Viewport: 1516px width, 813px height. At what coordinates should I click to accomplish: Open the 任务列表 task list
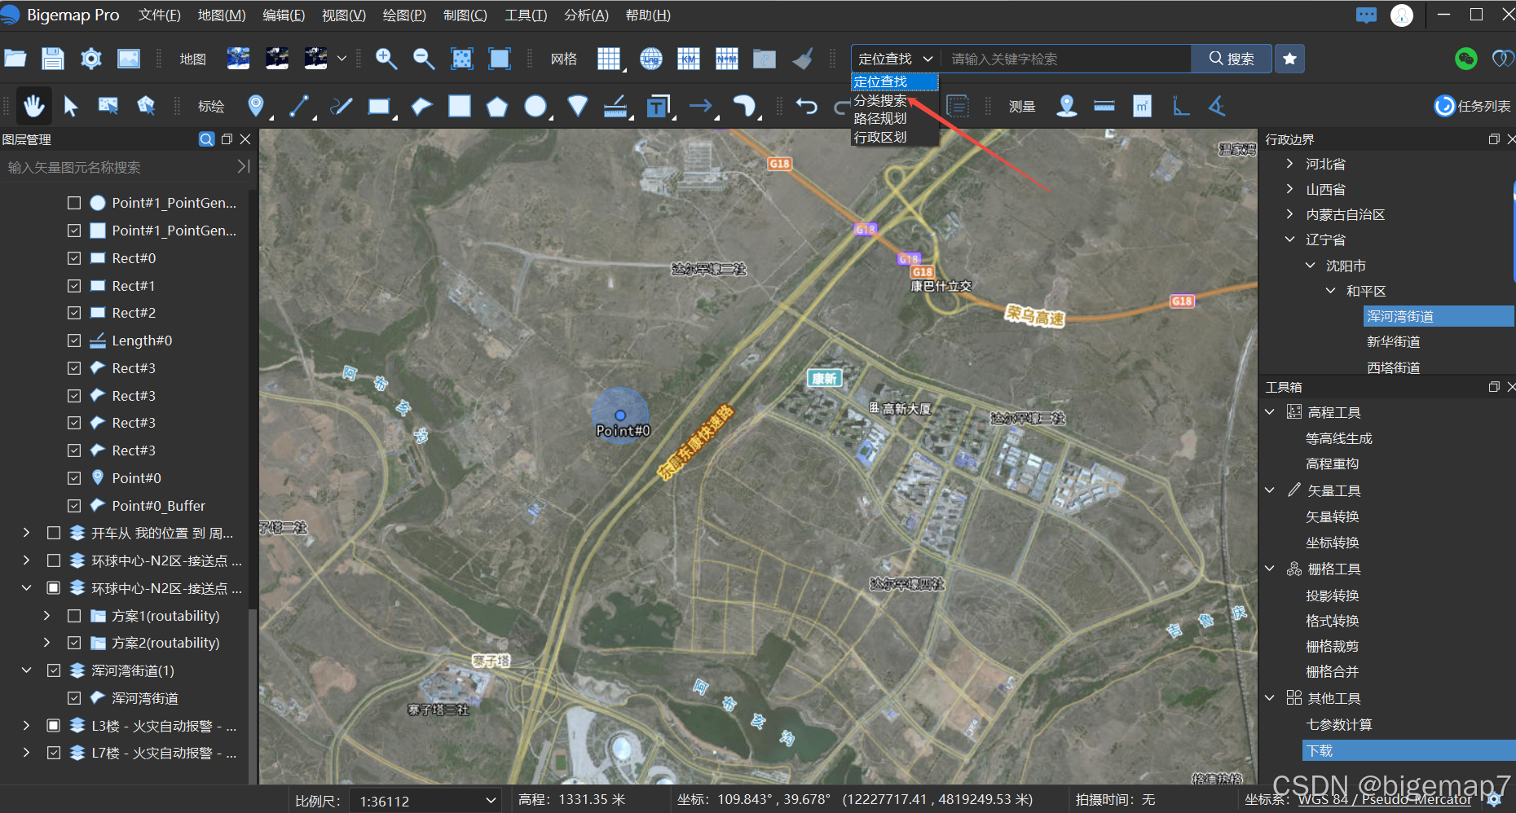click(1473, 106)
